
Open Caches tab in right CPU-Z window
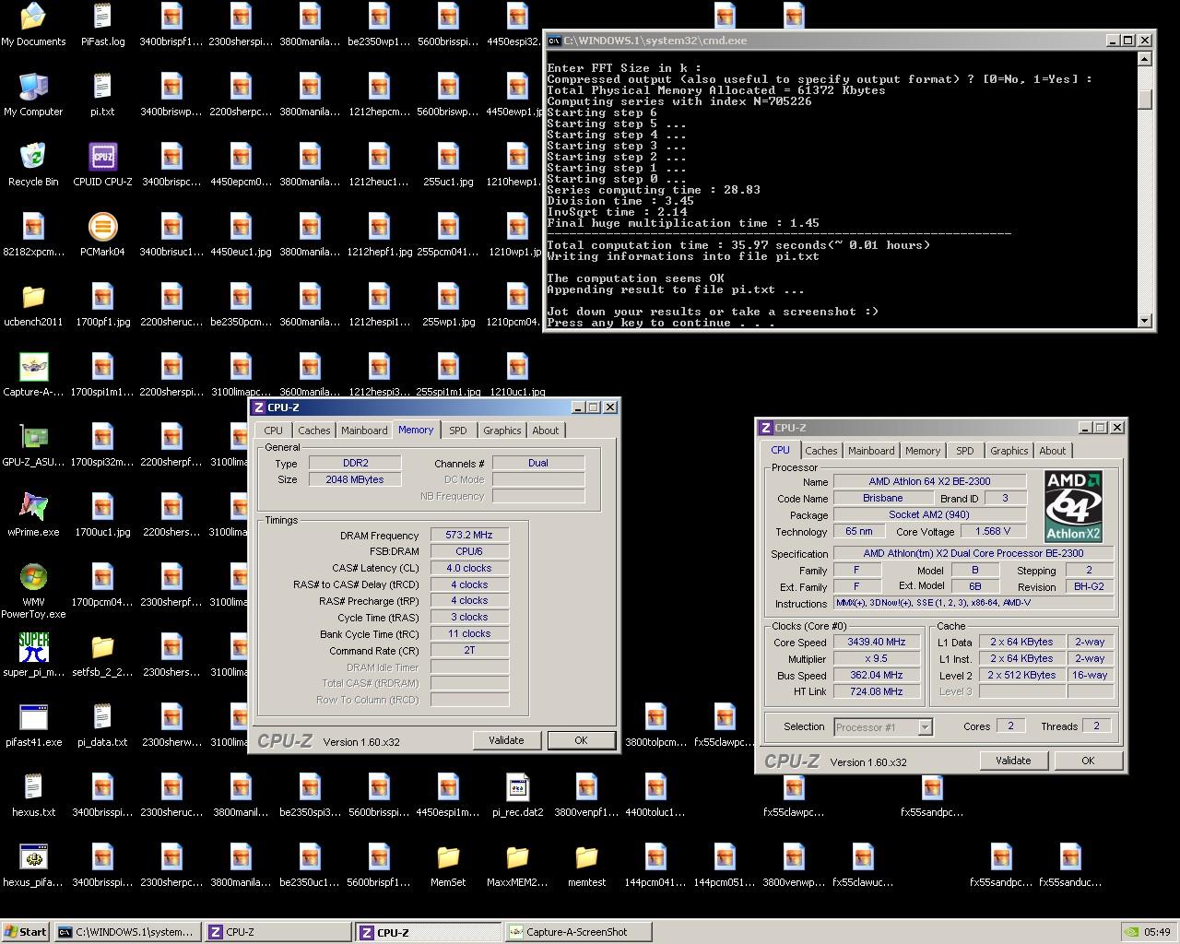coord(820,451)
